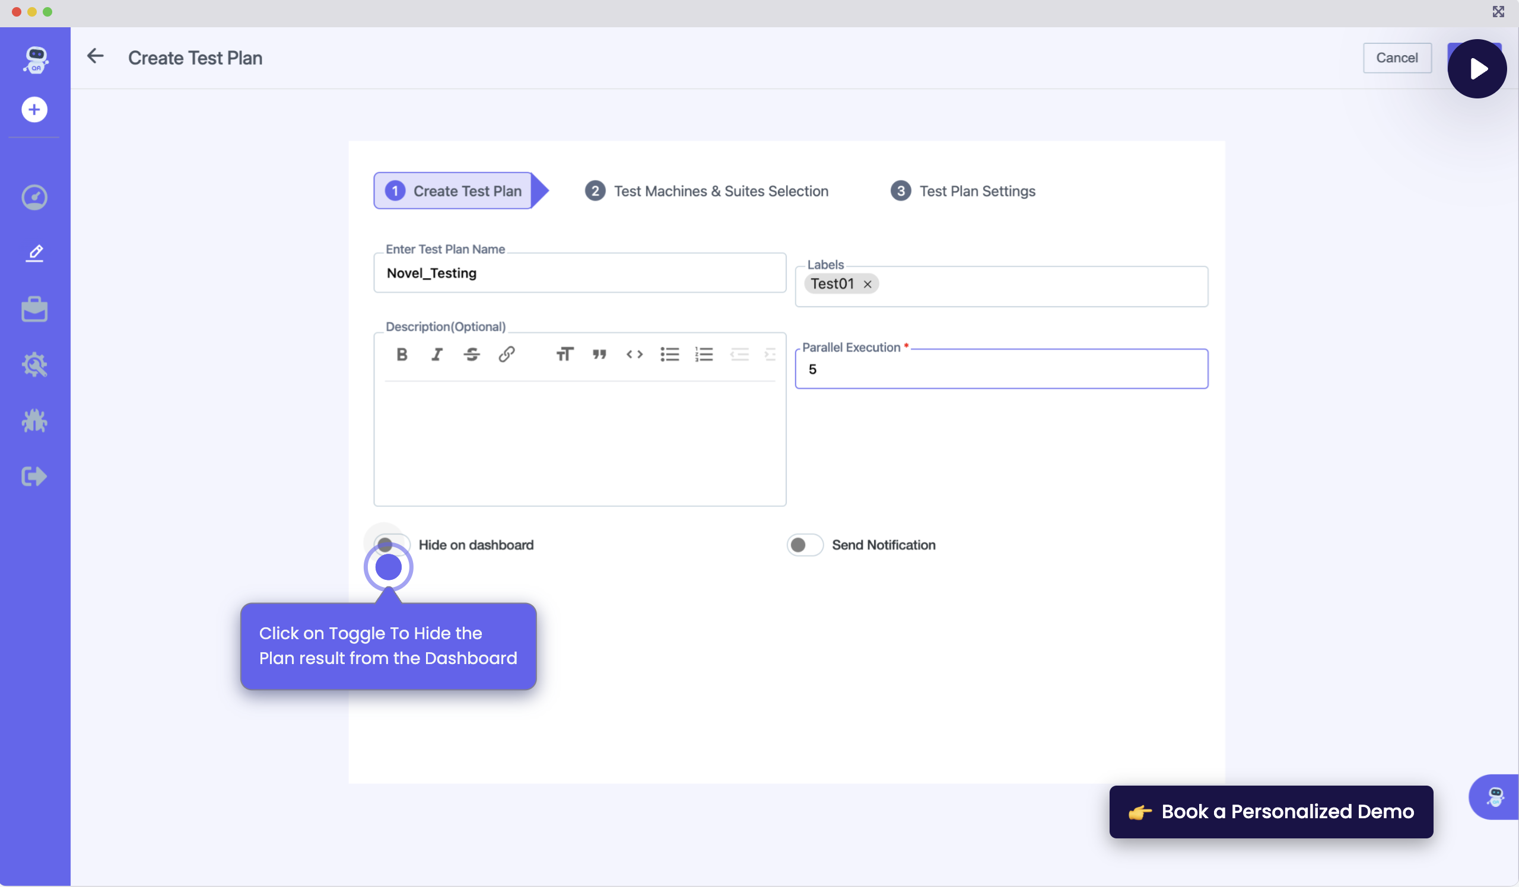The width and height of the screenshot is (1519, 887).
Task: Apply strikethrough formatting in description editor
Action: pyautogui.click(x=472, y=354)
